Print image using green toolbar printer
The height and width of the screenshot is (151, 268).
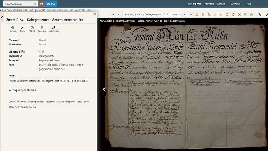point(251,14)
